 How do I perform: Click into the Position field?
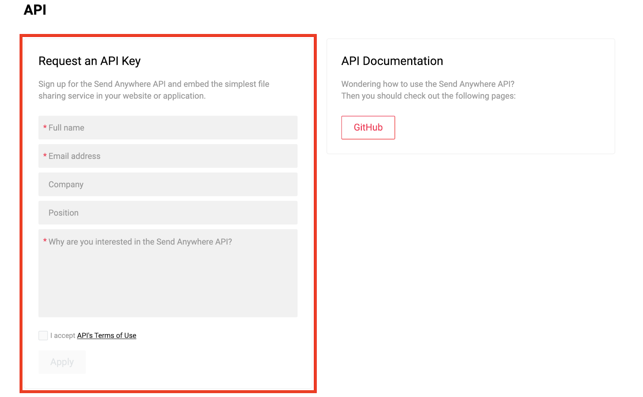pos(168,213)
